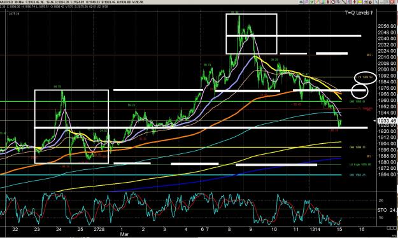398x238 pixels.
Task: Click the 1984.00 price axis label
Action: pyautogui.click(x=387, y=81)
